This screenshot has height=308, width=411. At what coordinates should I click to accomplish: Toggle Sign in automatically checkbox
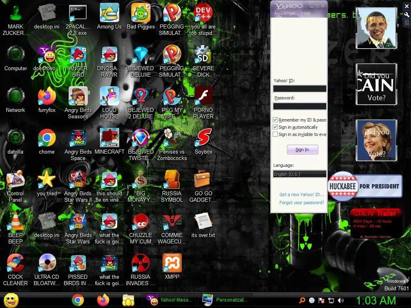click(275, 127)
